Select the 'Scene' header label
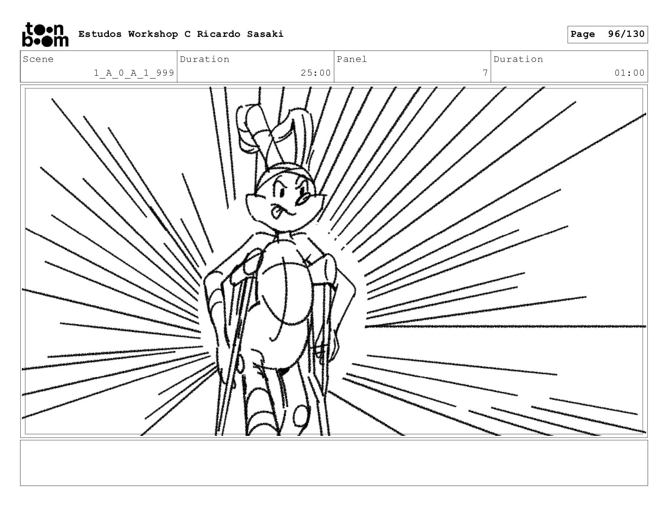This screenshot has height=516, width=668. 38,59
